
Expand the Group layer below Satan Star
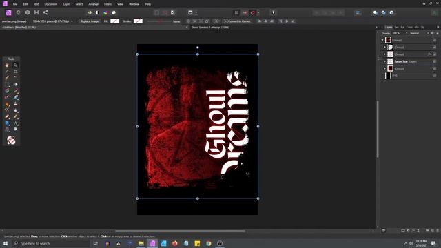(384, 69)
